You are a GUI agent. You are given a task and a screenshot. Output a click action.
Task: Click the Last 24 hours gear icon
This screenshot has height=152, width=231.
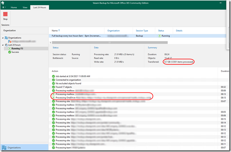(6, 45)
